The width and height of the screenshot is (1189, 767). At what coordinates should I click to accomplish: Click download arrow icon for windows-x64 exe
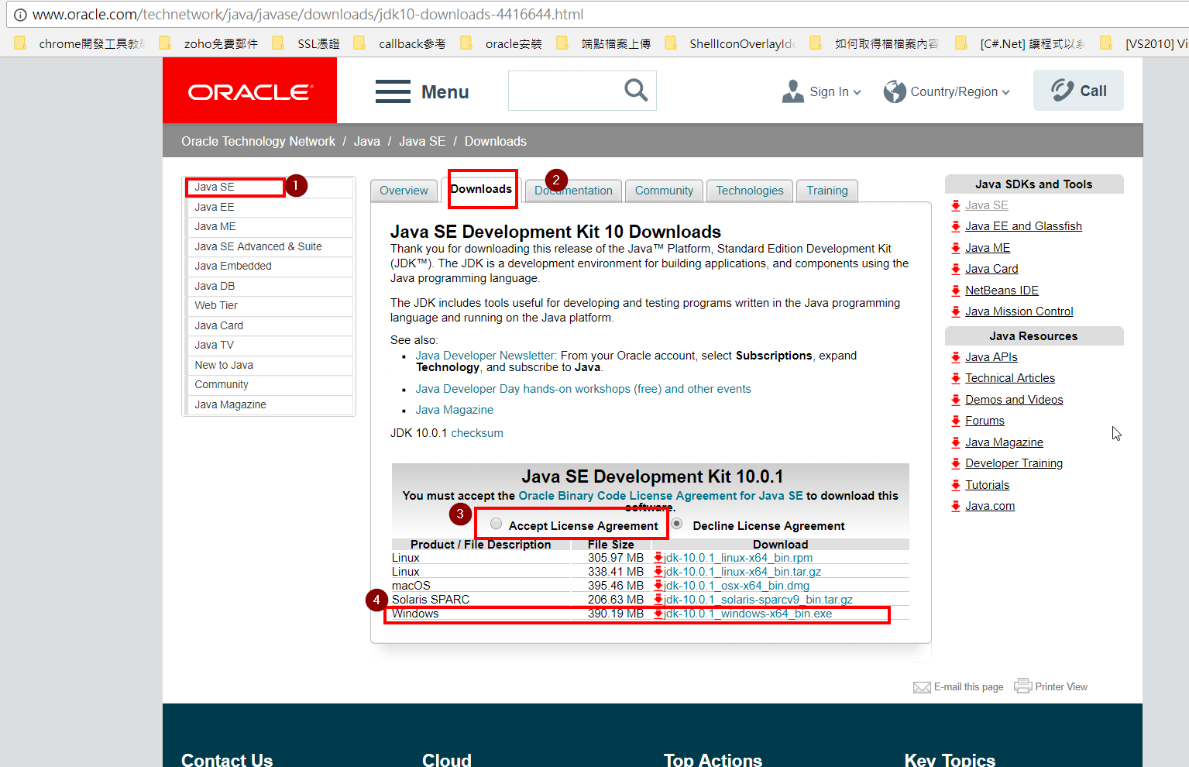pos(658,614)
